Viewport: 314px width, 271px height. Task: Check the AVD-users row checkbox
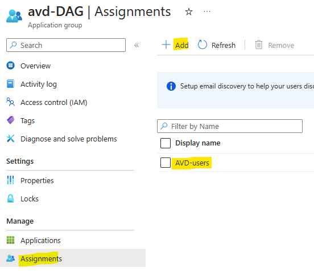tap(166, 163)
